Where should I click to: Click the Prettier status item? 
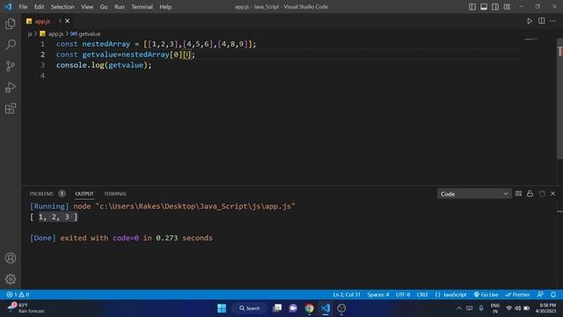tap(517, 294)
